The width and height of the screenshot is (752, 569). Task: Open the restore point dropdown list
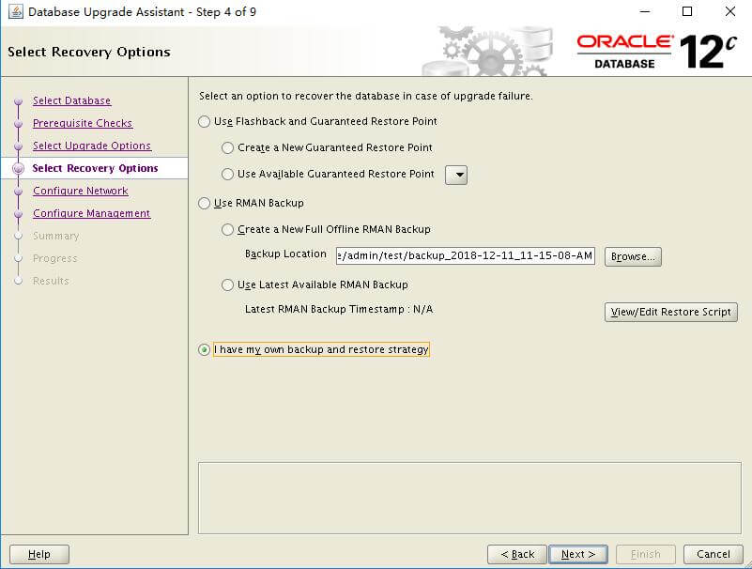456,176
